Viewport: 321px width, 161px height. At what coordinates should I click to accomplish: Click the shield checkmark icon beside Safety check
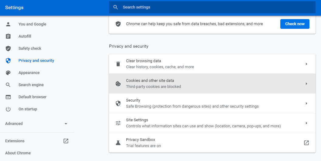click(8, 49)
